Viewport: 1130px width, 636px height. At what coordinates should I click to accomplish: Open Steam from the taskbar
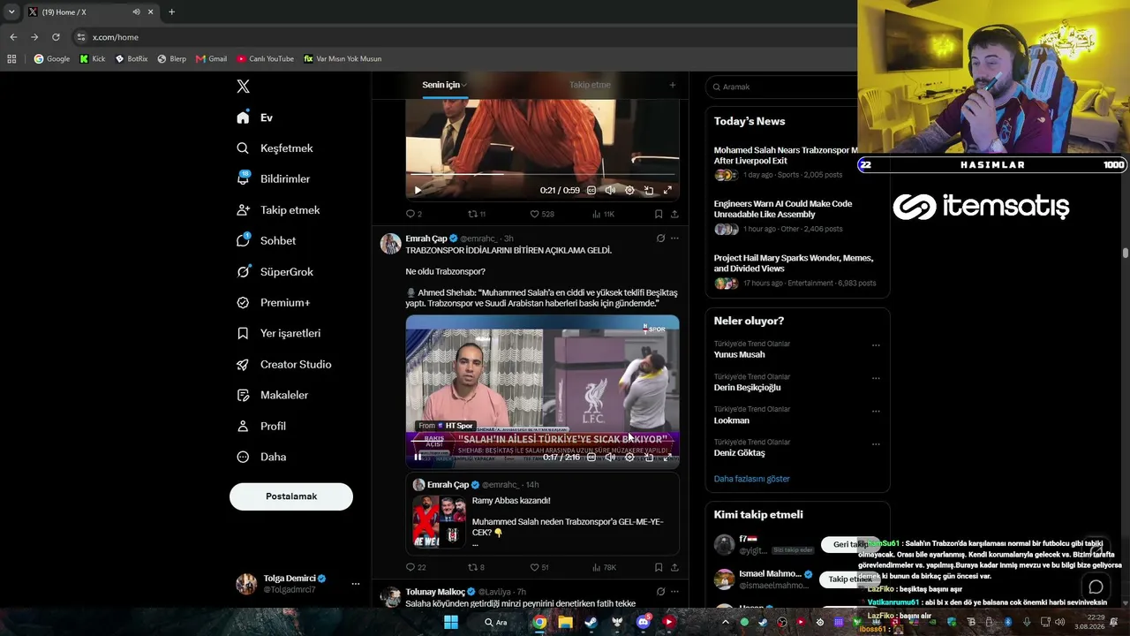click(591, 622)
